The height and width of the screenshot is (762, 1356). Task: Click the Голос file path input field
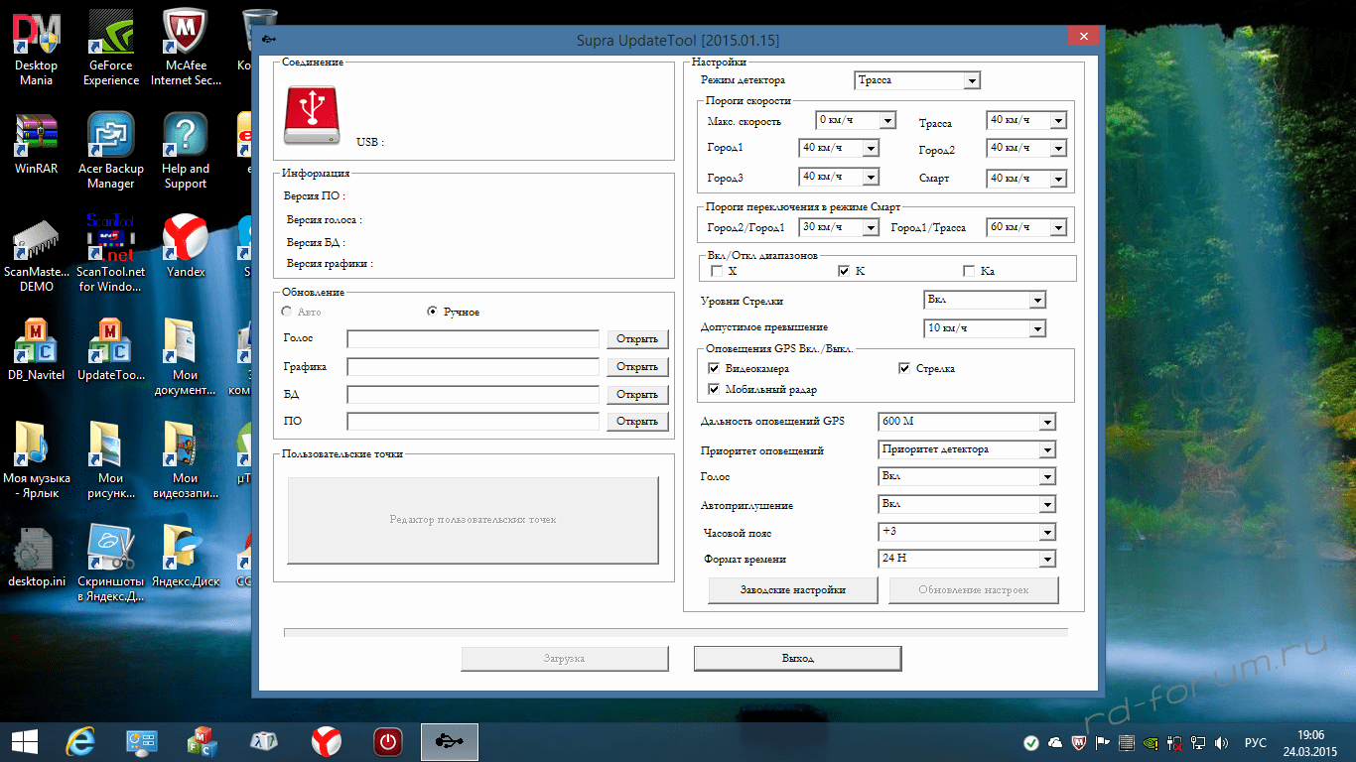pos(474,339)
